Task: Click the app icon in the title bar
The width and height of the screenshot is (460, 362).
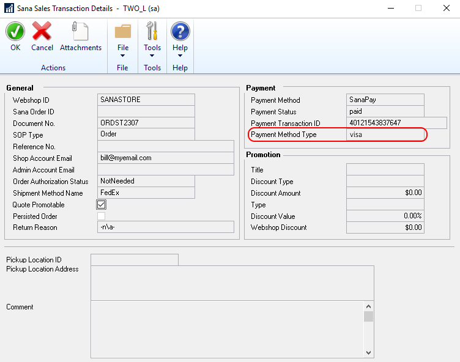Action: pos(9,9)
